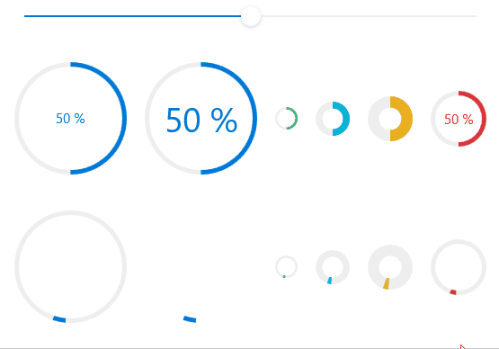The height and width of the screenshot is (349, 499).
Task: Click the yellow half-filled donut progress indicator
Action: pos(390,119)
